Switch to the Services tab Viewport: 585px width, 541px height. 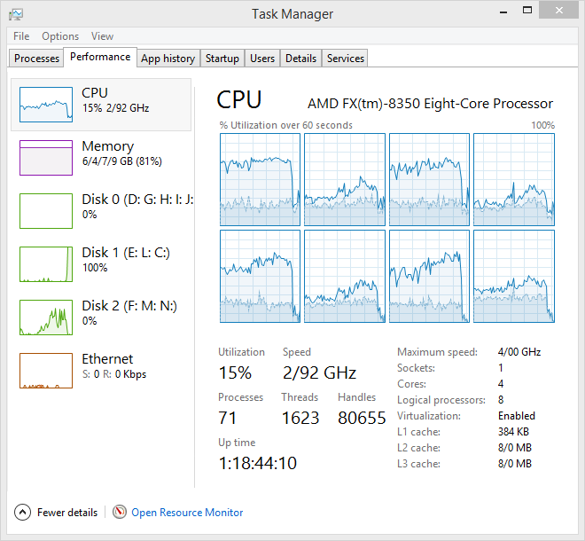pyautogui.click(x=345, y=59)
